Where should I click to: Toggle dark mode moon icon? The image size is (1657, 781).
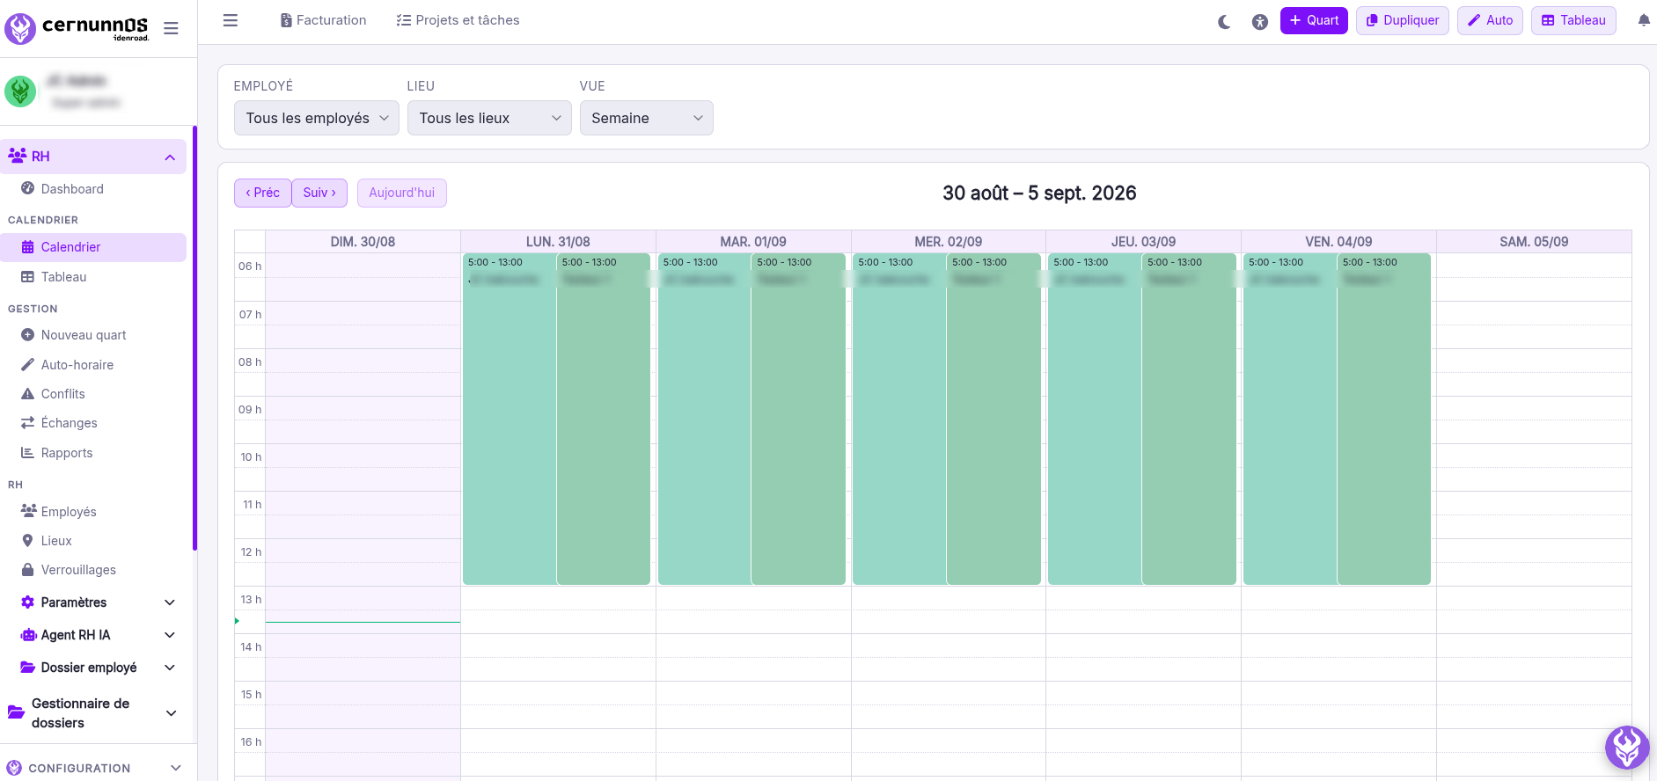tap(1224, 22)
